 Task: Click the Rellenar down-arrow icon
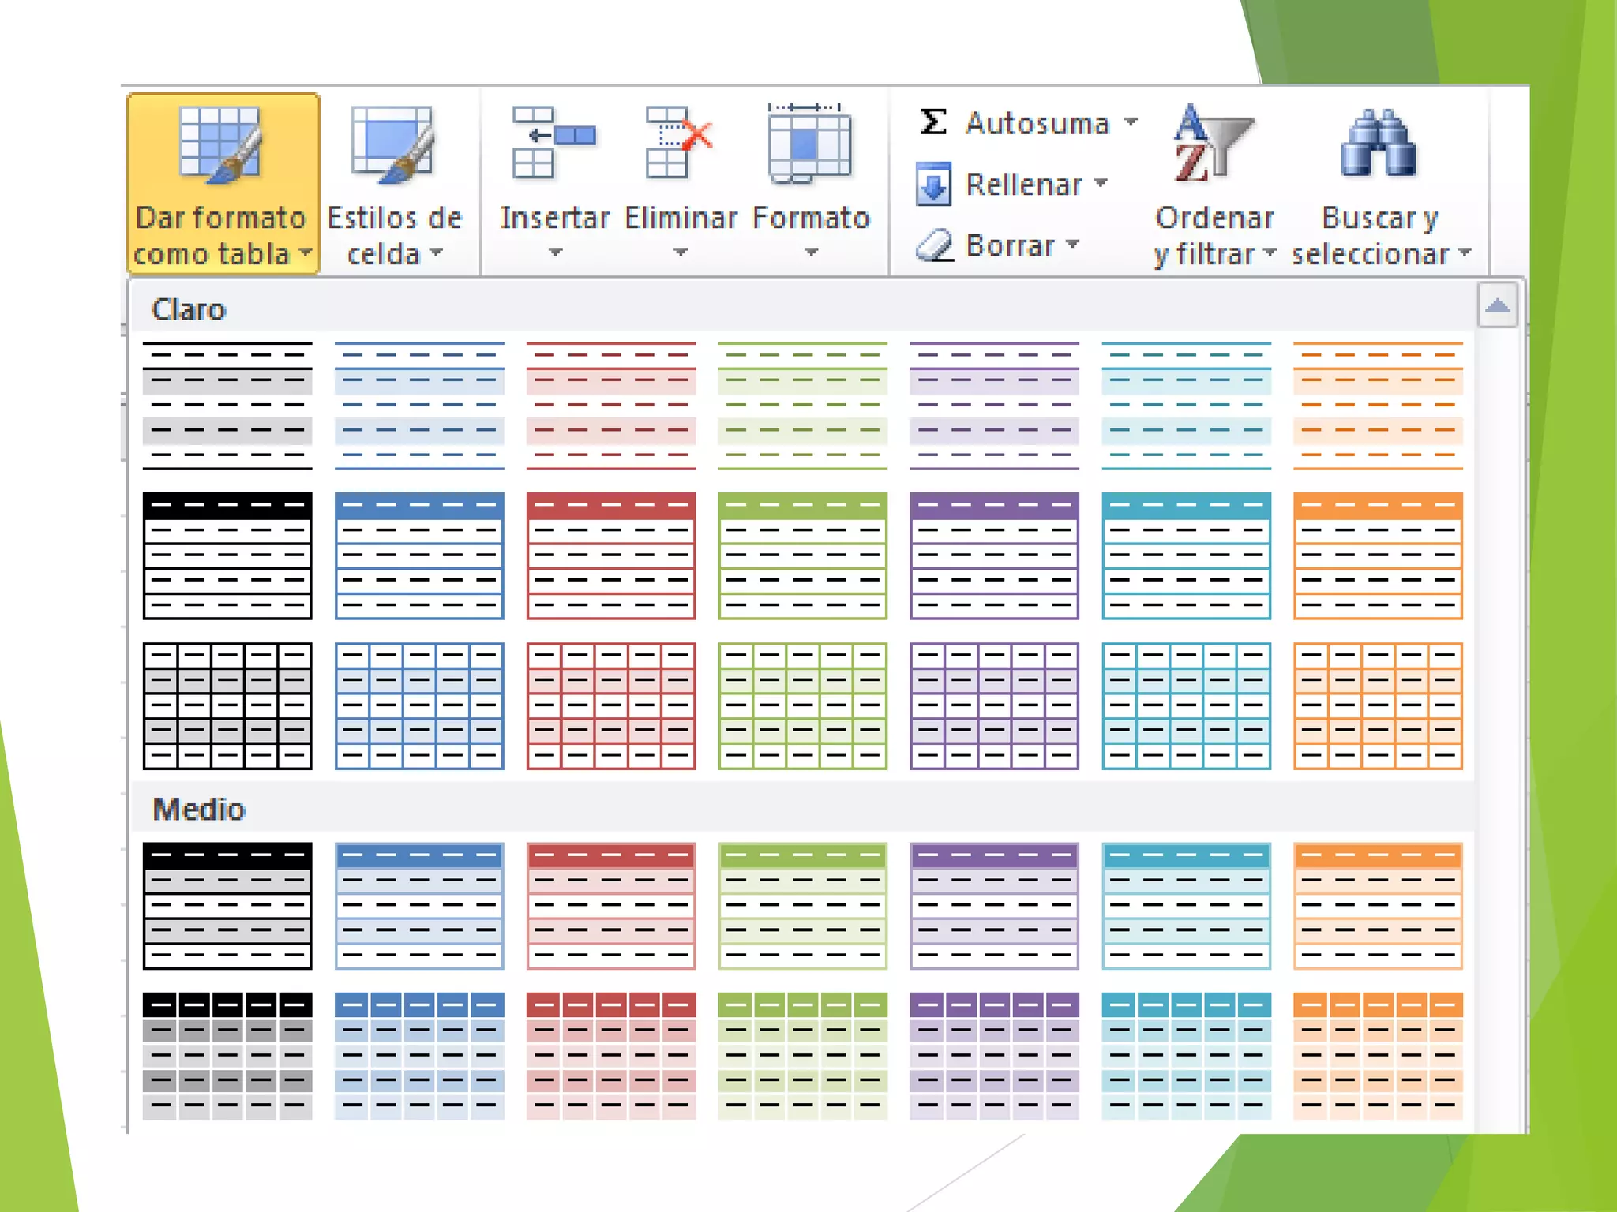[933, 185]
